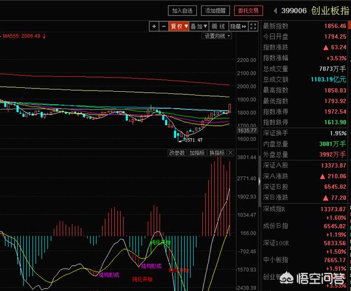
Task: Click the small arrow on the panel divider
Action: click(259, 177)
